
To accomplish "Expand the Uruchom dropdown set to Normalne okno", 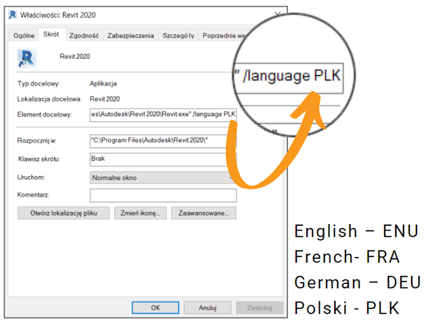I will click(162, 177).
